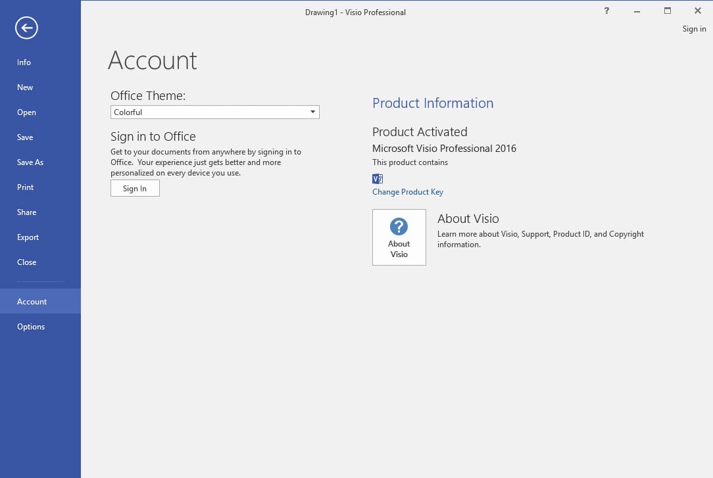Click the Product Activated text

[x=420, y=131]
